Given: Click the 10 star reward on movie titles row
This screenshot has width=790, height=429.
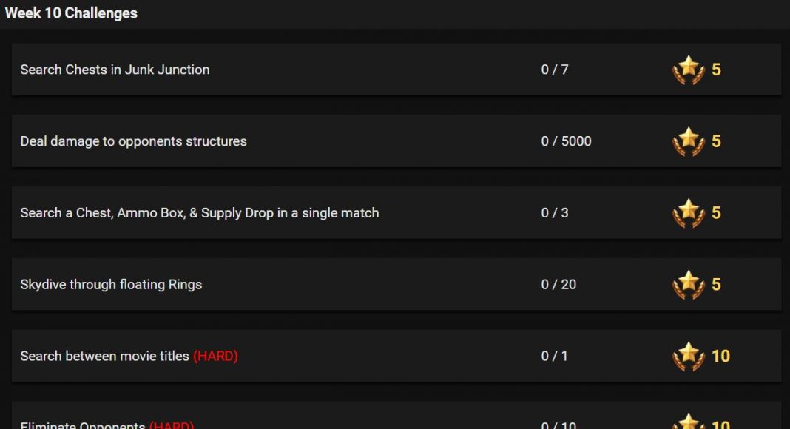Looking at the screenshot, I should [x=720, y=356].
